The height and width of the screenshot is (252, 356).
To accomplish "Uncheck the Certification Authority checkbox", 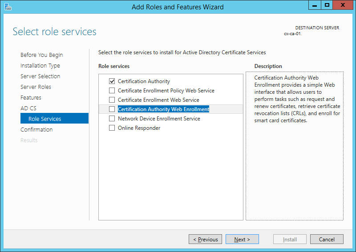I will (x=112, y=81).
